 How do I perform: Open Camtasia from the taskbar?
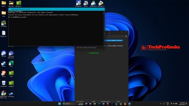click(121, 104)
